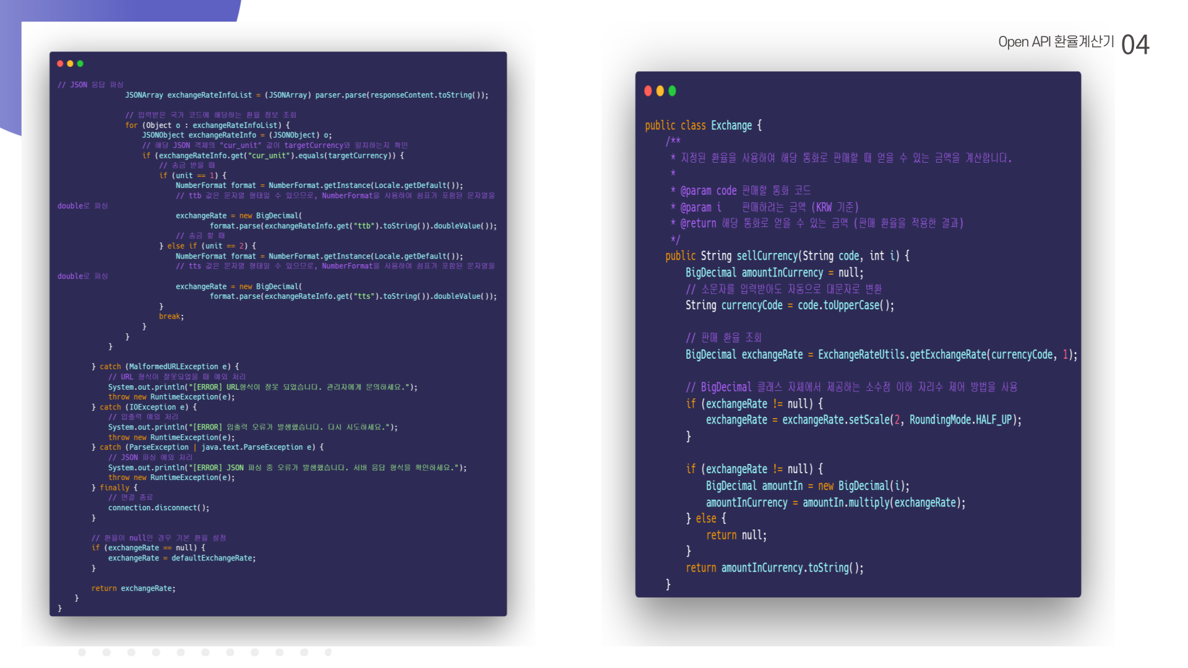Click the 'return exchangeRate;' line
Screen dimensions: 1188x668
[133, 588]
